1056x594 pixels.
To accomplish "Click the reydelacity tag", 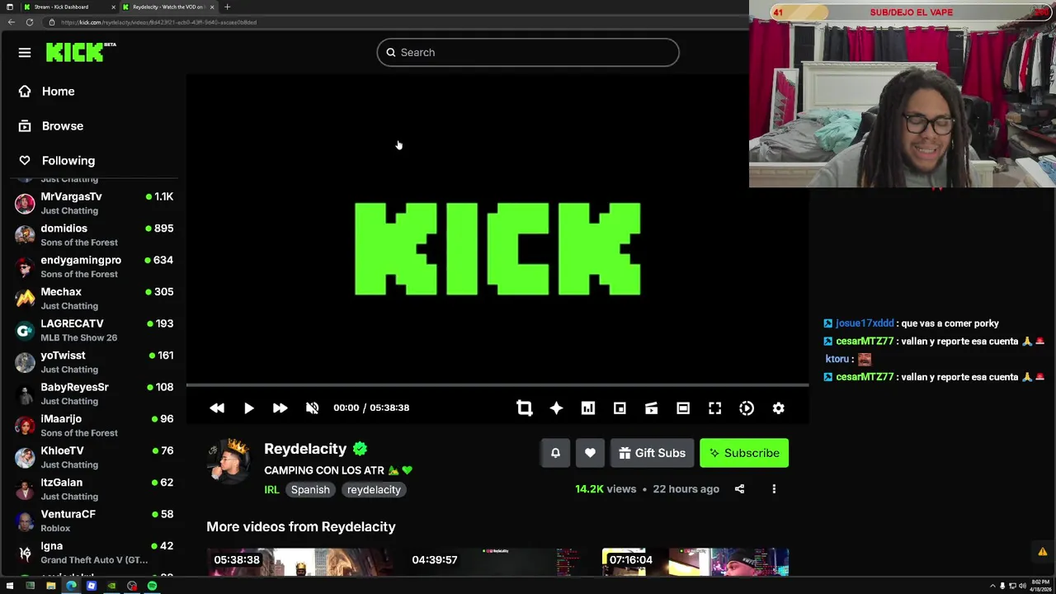I will coord(374,490).
